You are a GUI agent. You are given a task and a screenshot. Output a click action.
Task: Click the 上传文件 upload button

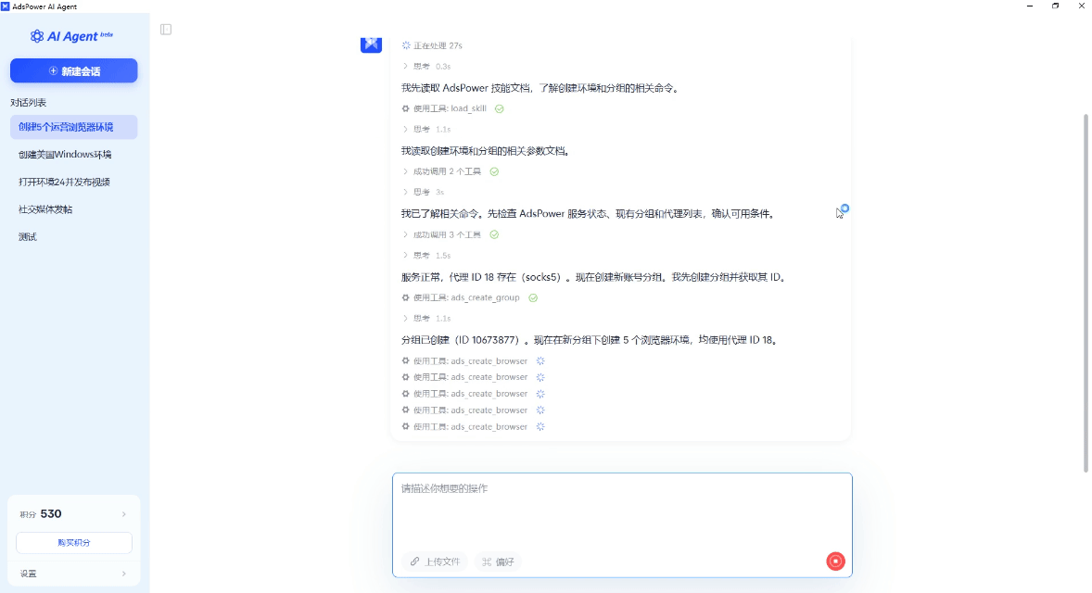[x=435, y=561]
